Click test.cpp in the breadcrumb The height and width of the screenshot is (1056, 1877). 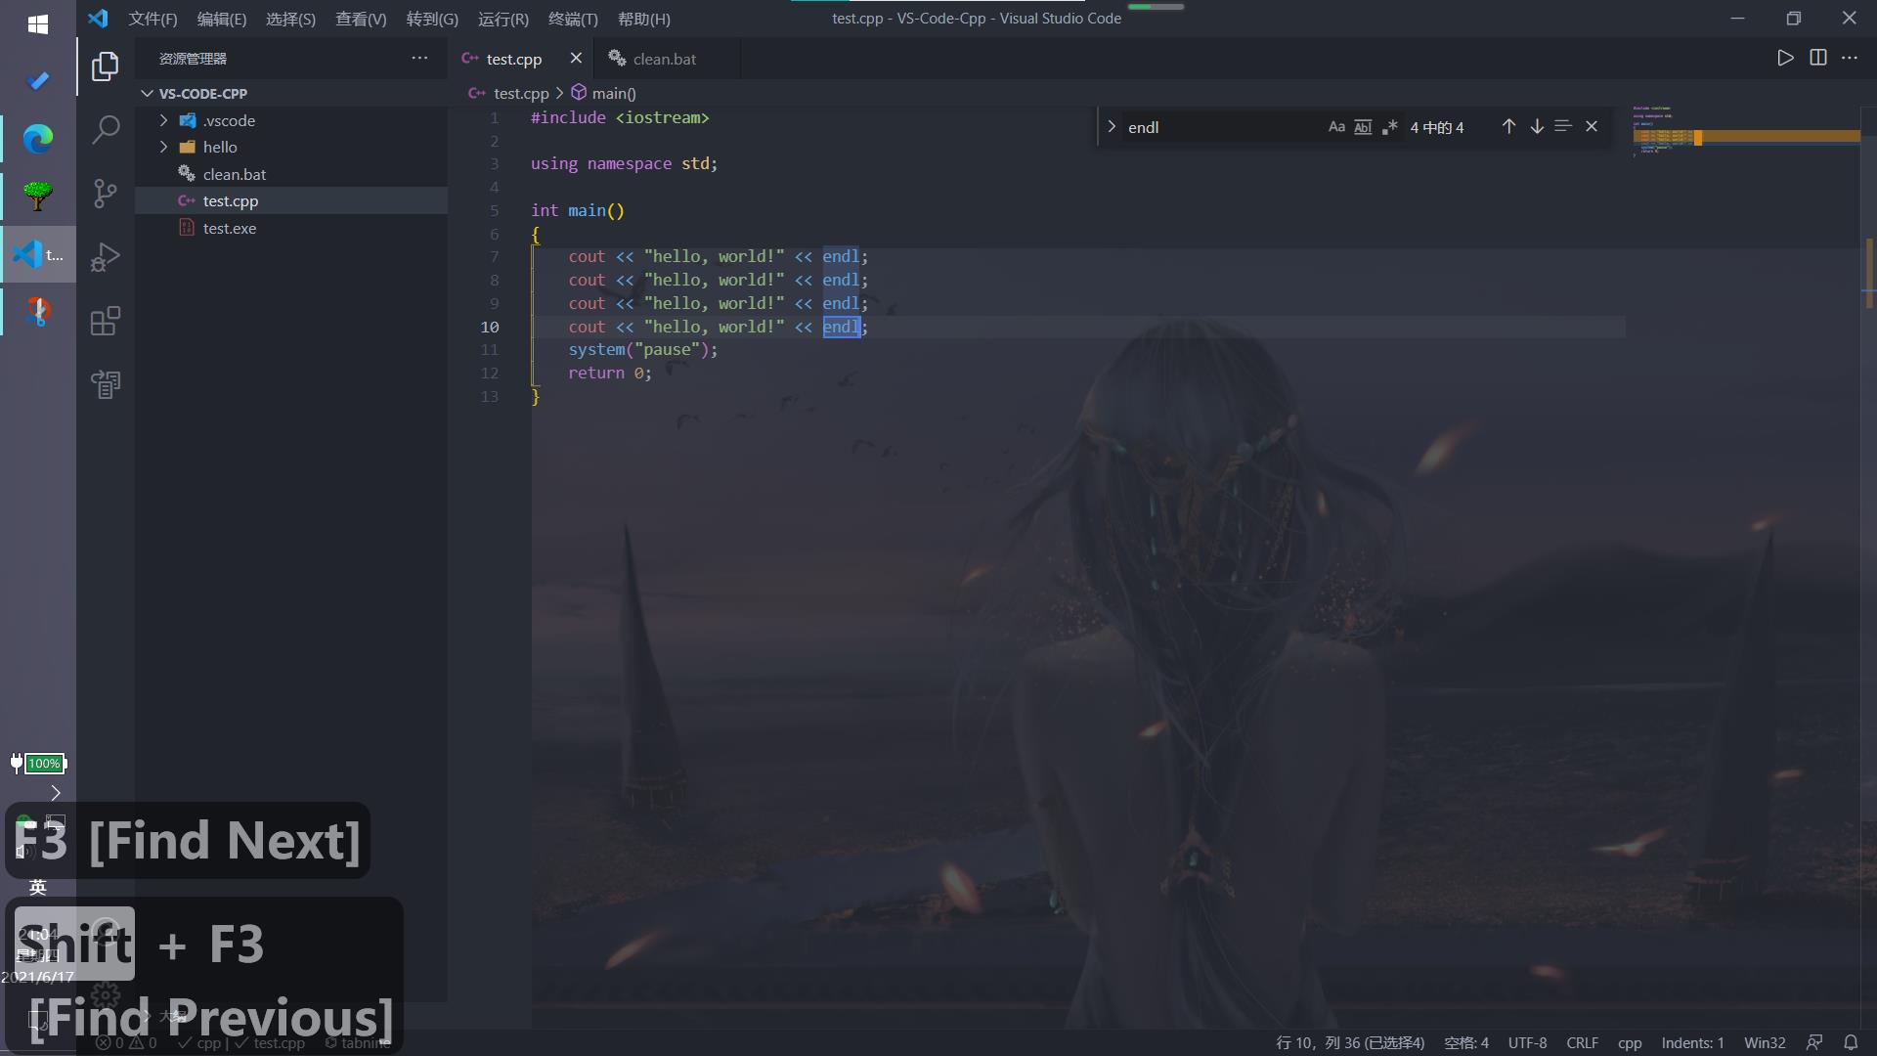(521, 93)
